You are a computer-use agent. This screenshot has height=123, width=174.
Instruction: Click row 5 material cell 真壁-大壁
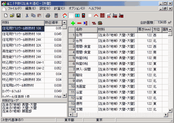(x=117, y=58)
